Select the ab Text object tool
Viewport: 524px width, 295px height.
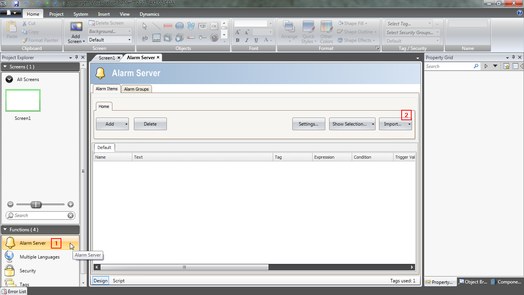(x=145, y=38)
